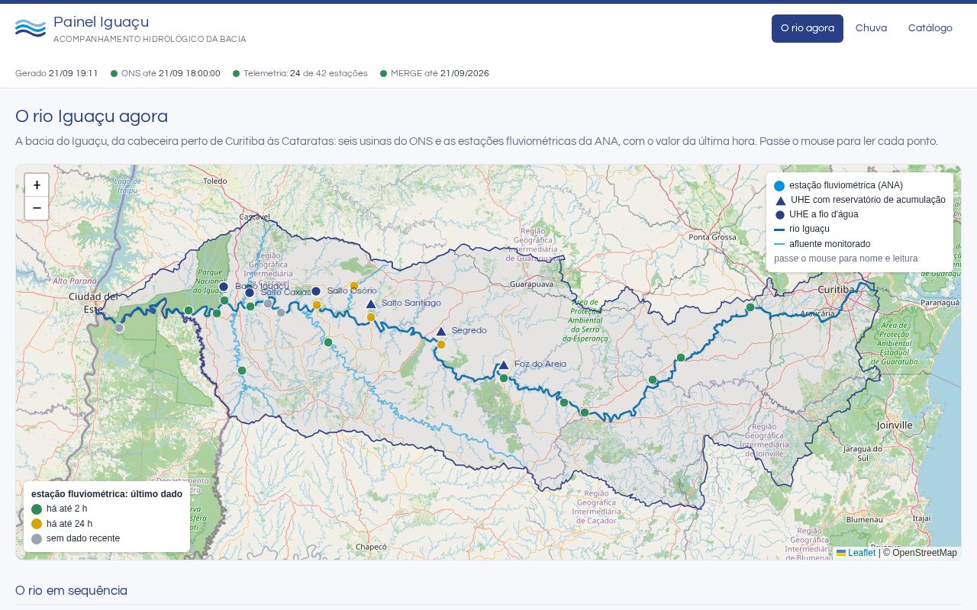Select yellow station just below Segredo triangle
The height and width of the screenshot is (610, 977).
tap(441, 345)
